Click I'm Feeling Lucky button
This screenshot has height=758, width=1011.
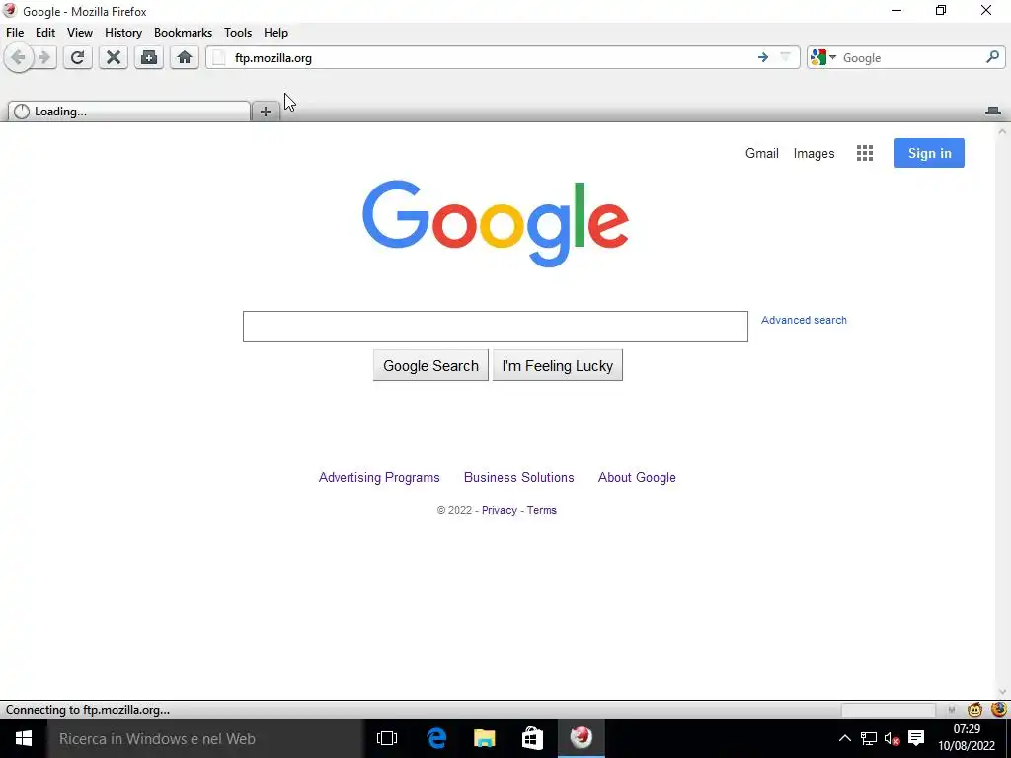pos(558,365)
